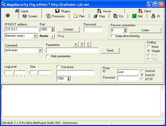Select the HTTP proxy radio button

click(142, 79)
